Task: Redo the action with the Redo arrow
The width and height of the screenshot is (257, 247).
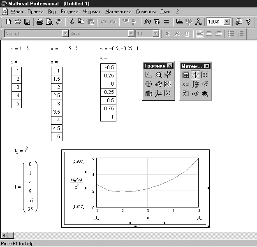Action: (113, 22)
